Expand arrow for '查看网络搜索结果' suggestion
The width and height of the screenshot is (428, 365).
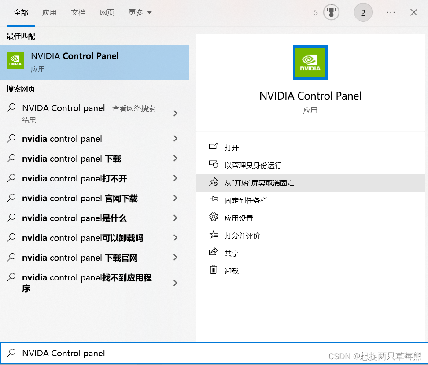coord(176,114)
